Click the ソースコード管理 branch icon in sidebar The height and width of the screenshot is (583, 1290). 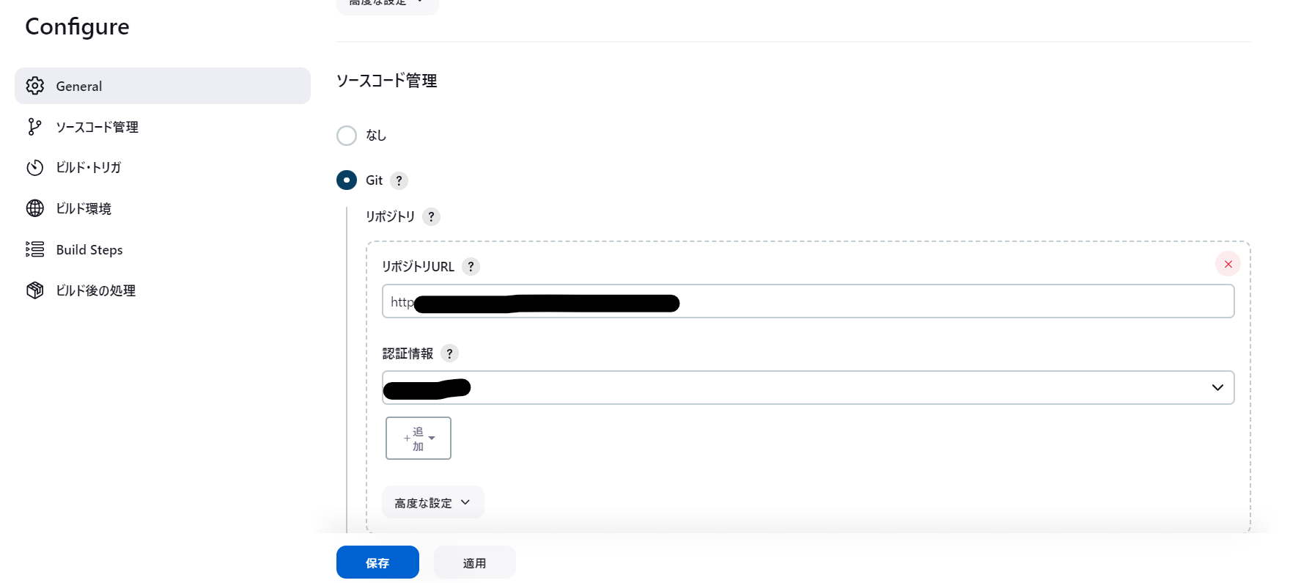pyautogui.click(x=34, y=127)
